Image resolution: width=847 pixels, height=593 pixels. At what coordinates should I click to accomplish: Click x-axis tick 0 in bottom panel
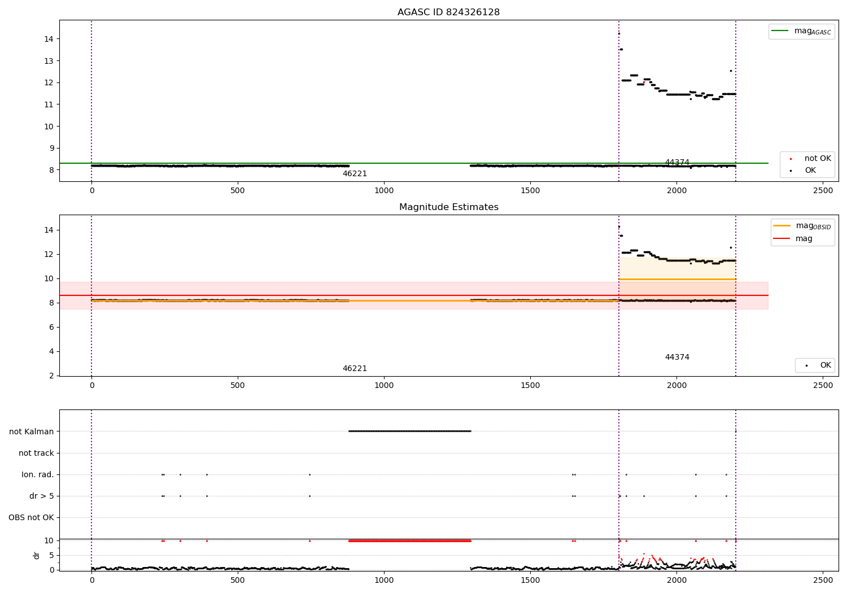(x=91, y=580)
